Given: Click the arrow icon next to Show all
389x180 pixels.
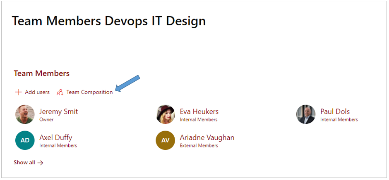Looking at the screenshot, I should (40, 163).
